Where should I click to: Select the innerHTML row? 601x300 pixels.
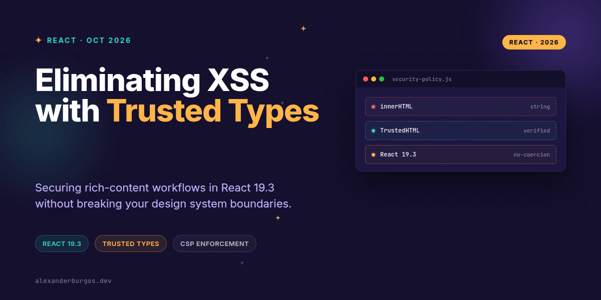pos(461,106)
